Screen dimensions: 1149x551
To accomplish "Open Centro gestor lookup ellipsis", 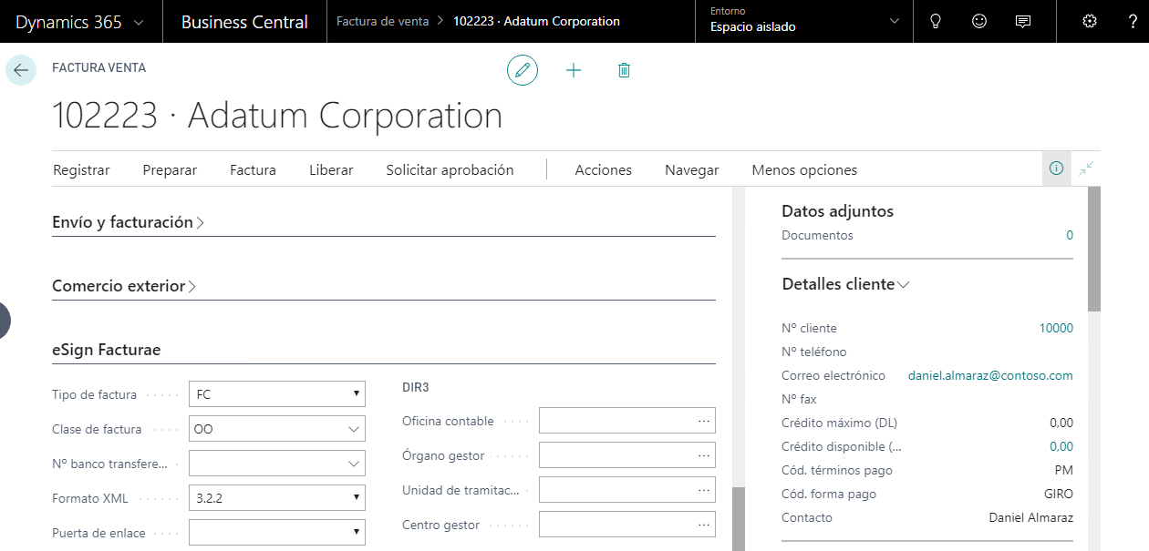I will pyautogui.click(x=704, y=525).
